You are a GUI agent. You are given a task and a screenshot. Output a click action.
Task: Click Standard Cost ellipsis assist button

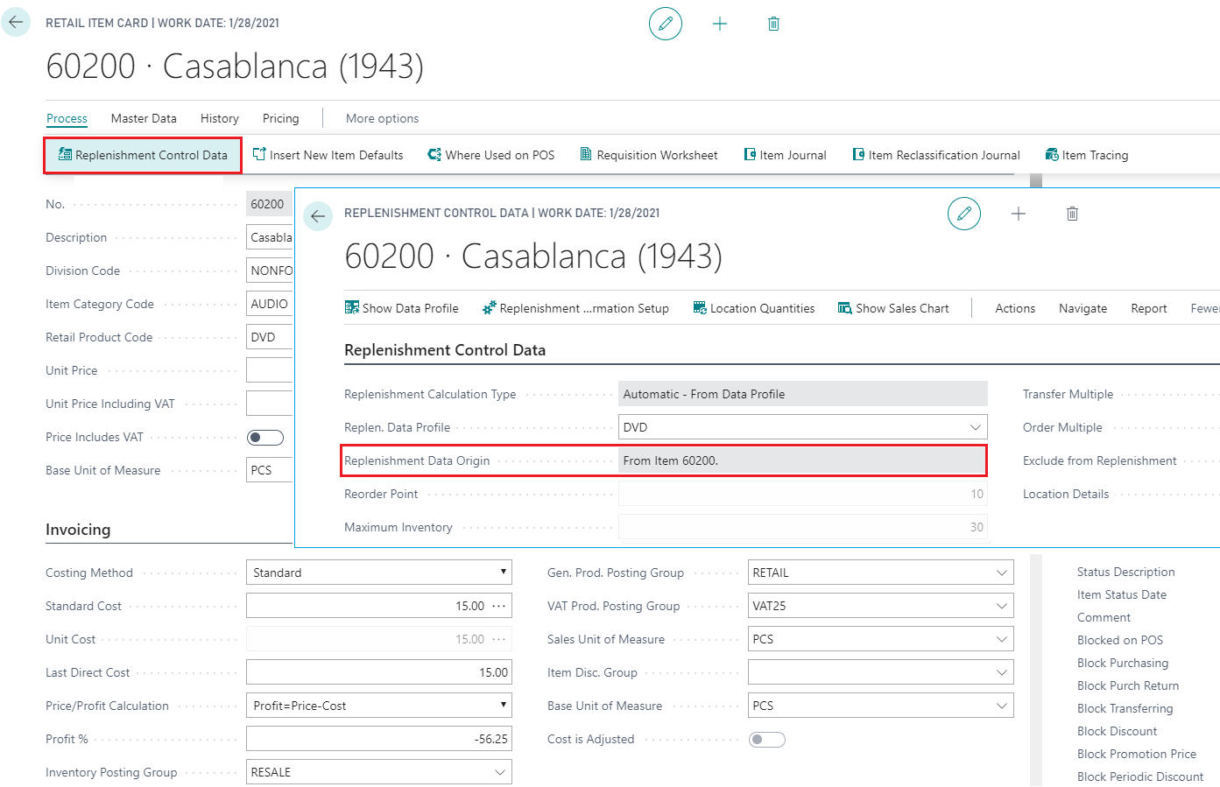point(499,606)
